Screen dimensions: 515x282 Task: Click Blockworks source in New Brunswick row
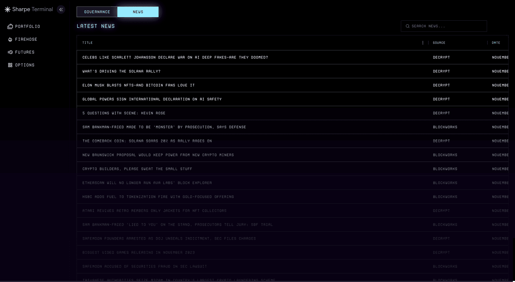pos(445,155)
